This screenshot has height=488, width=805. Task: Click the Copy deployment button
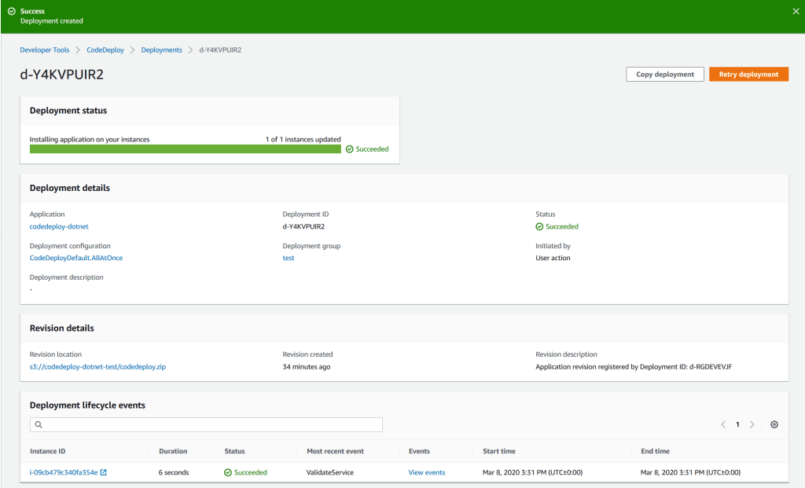pyautogui.click(x=664, y=75)
